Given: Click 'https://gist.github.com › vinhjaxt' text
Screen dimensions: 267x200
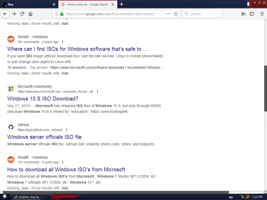Looking at the screenshot, I should tap(40, 130).
